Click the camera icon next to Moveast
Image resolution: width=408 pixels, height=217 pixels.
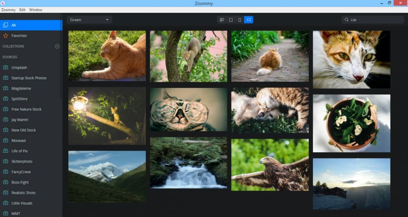tap(5, 141)
